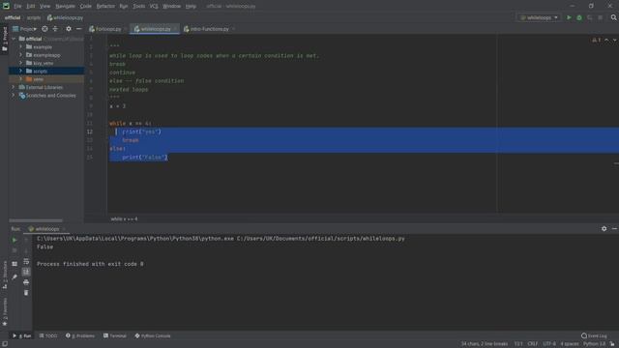Open the Project view selector dropdown

coord(25,29)
